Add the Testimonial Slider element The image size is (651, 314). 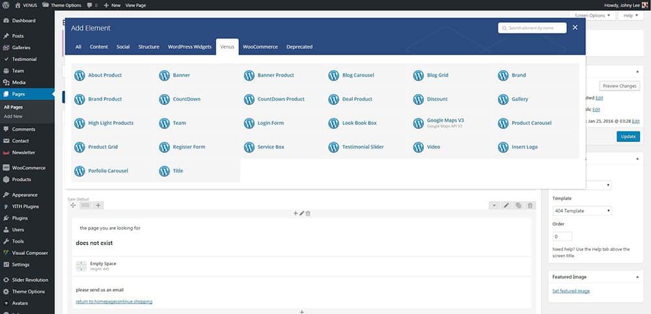[367, 147]
